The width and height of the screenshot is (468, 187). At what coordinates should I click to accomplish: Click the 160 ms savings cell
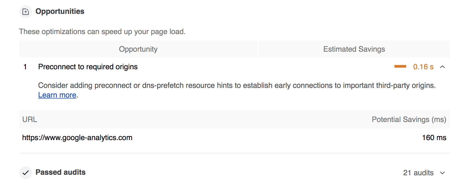(x=434, y=138)
